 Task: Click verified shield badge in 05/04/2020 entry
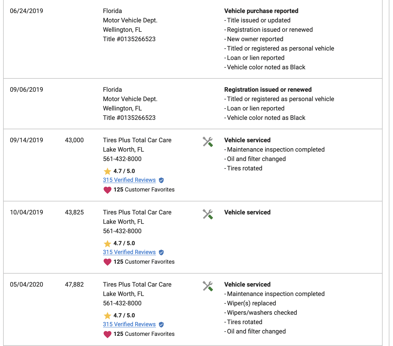[x=161, y=325]
